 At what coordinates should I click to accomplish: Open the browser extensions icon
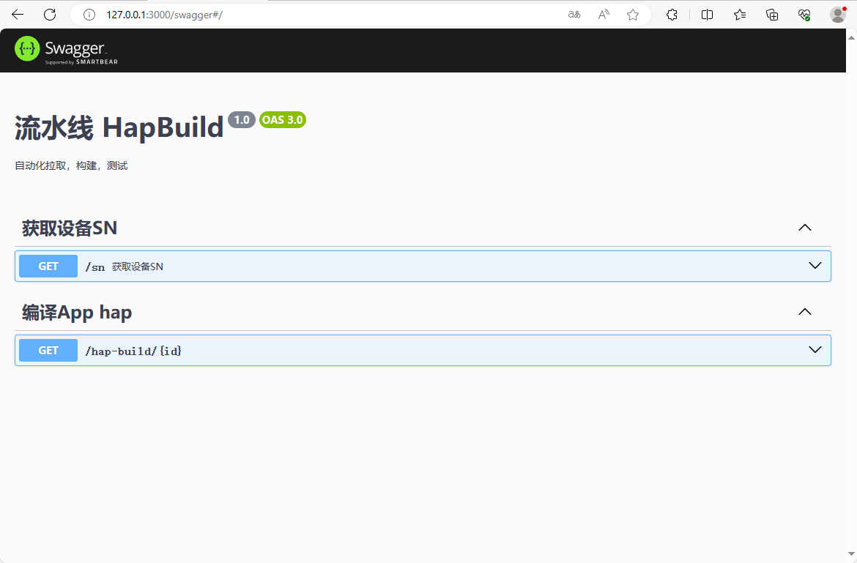pos(672,15)
